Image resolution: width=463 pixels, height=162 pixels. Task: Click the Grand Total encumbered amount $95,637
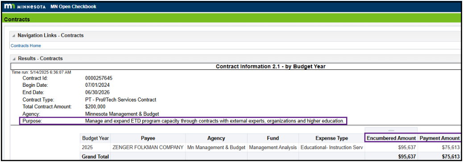pyautogui.click(x=406, y=157)
